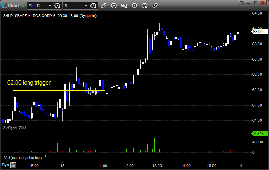Toggle the time-axis lock icon beside Dyn
The image size is (269, 170).
tap(13, 165)
